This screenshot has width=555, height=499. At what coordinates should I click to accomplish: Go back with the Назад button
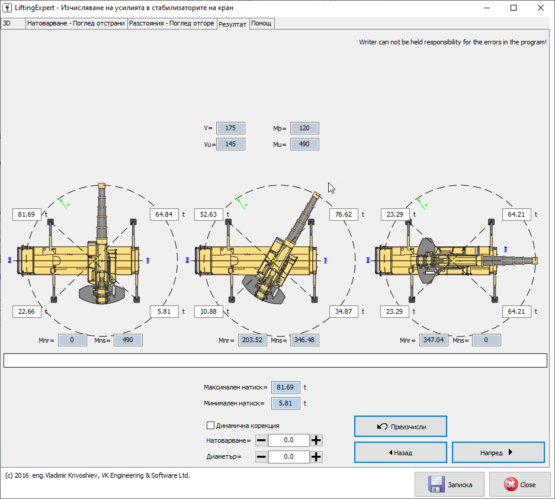(x=400, y=453)
